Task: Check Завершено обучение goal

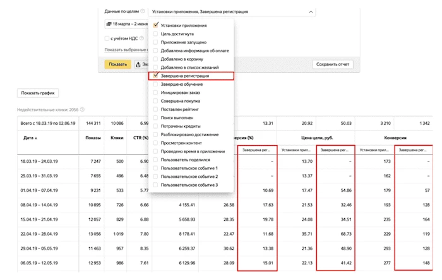Action: tap(155, 84)
